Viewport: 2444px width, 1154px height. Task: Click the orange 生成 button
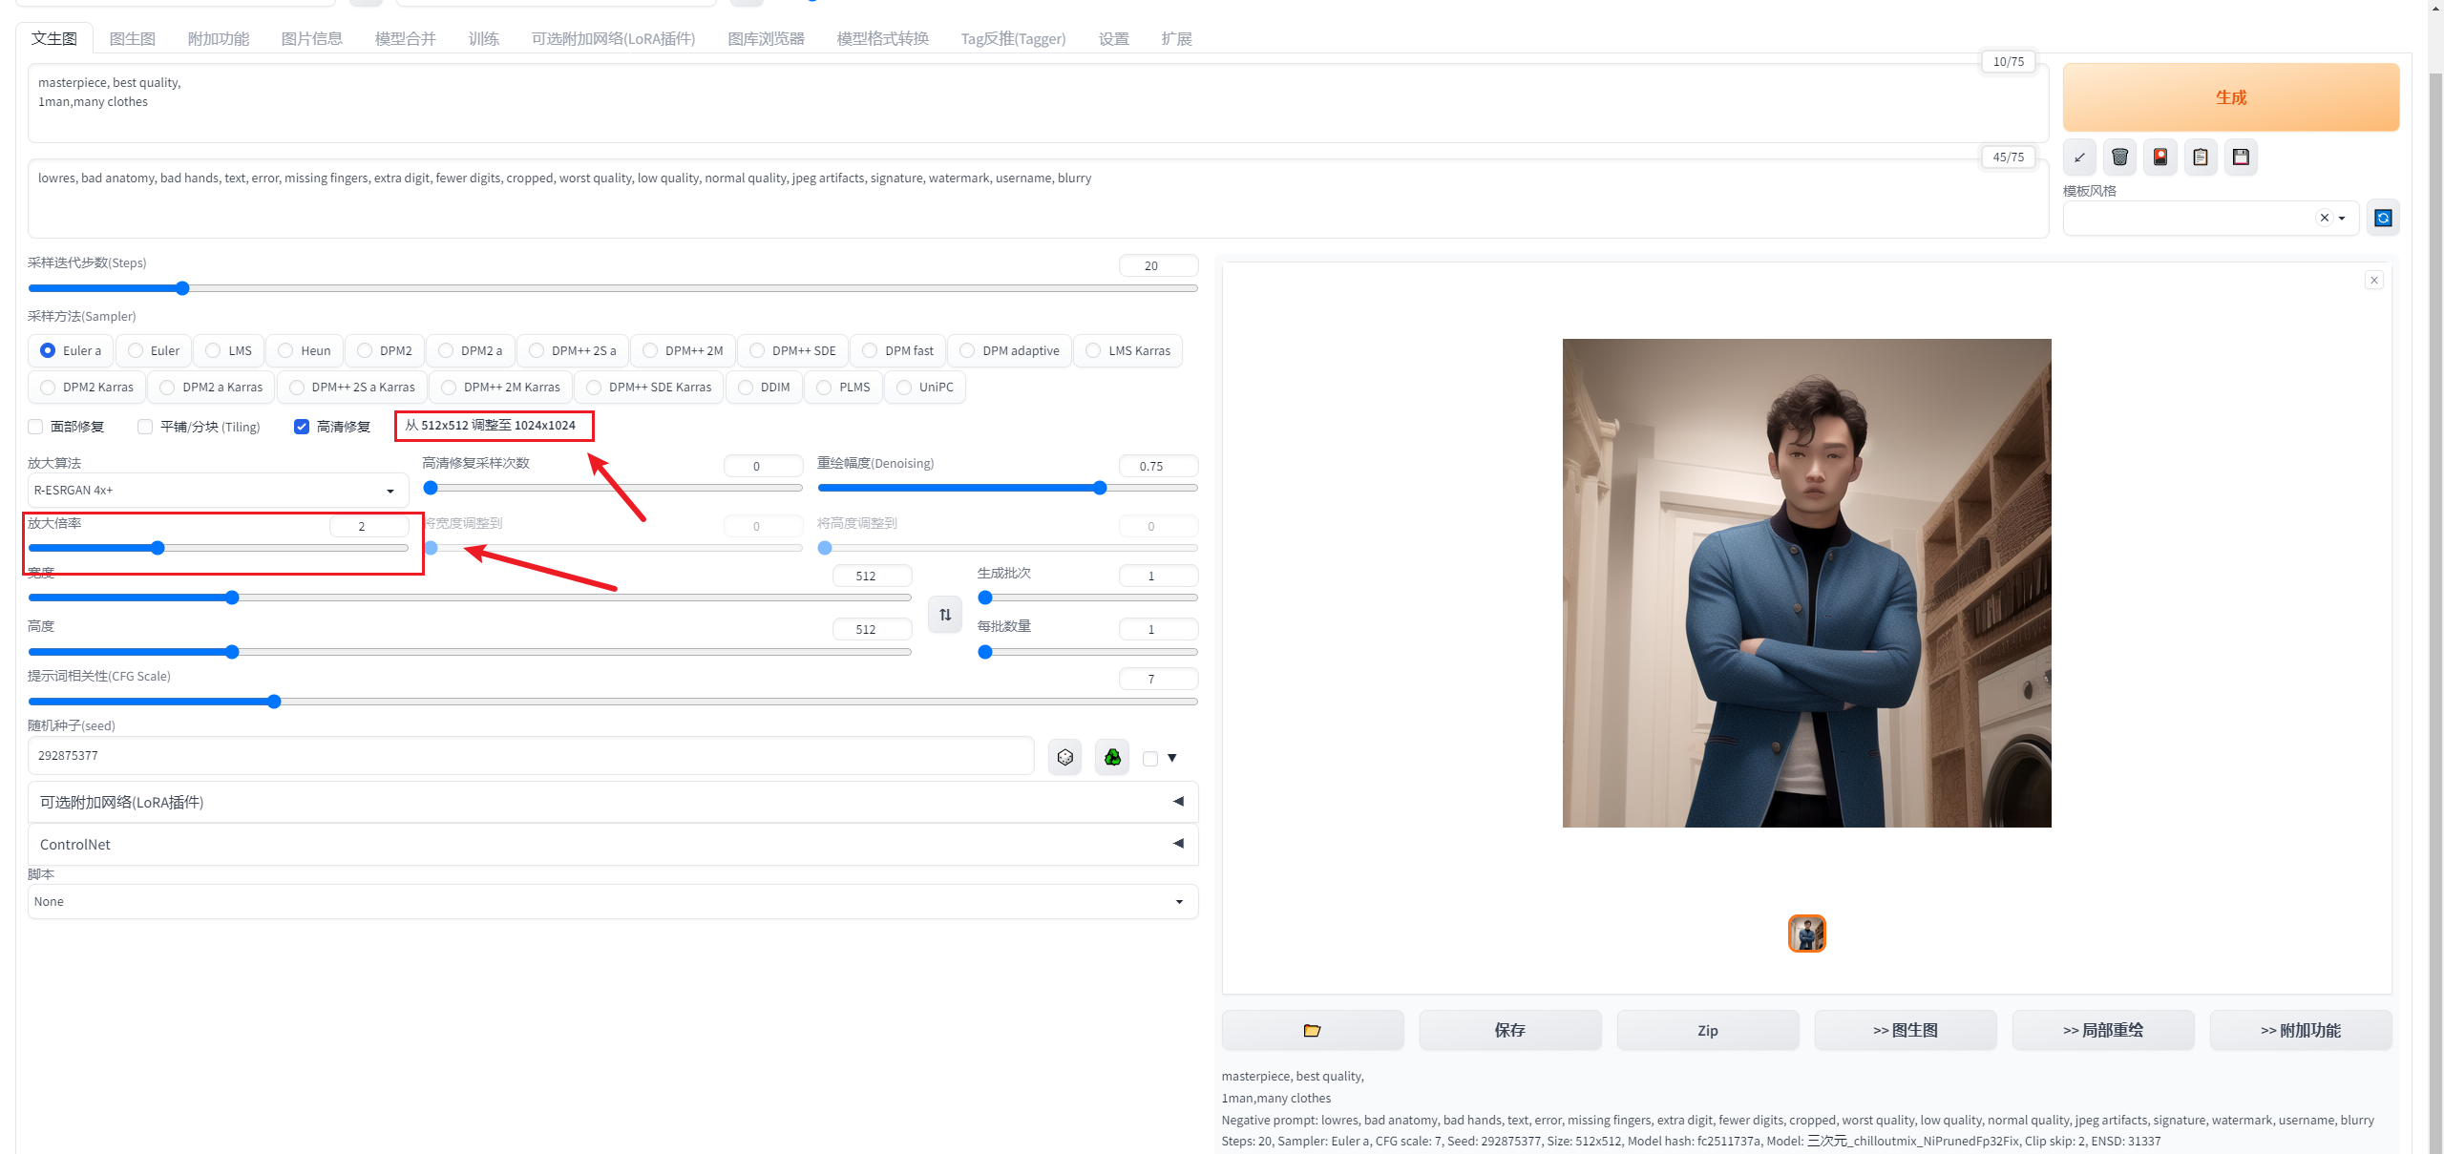pyautogui.click(x=2231, y=97)
